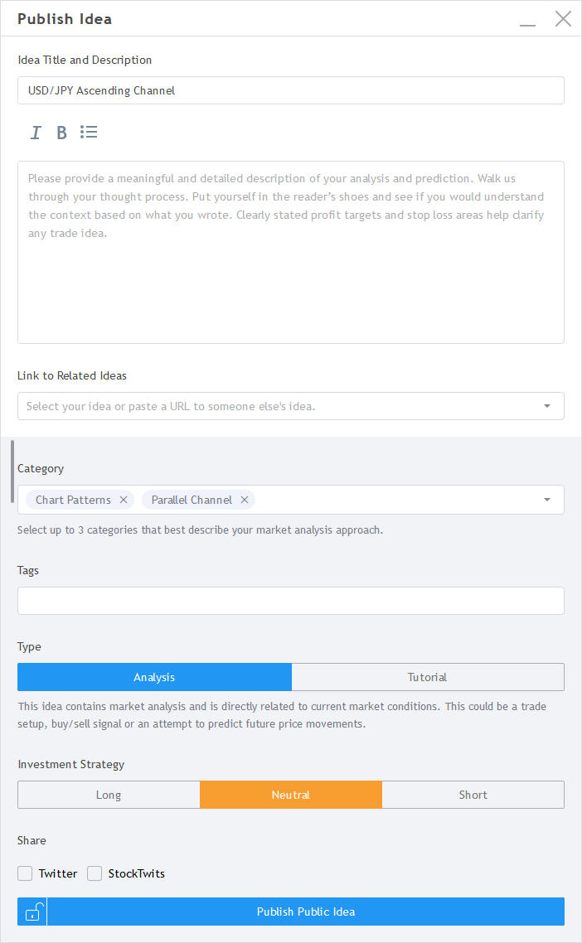Click the unlocked padlock privacy icon

click(32, 912)
